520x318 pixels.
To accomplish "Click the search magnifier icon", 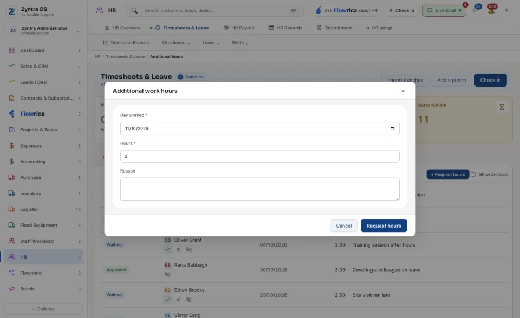I will pos(134,11).
